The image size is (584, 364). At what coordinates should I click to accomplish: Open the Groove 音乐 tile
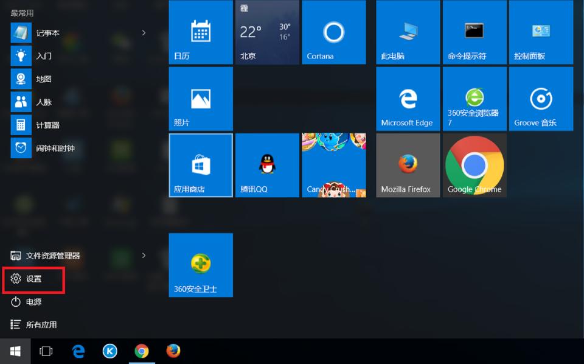click(541, 99)
